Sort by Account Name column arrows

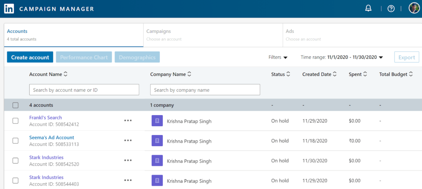click(66, 74)
